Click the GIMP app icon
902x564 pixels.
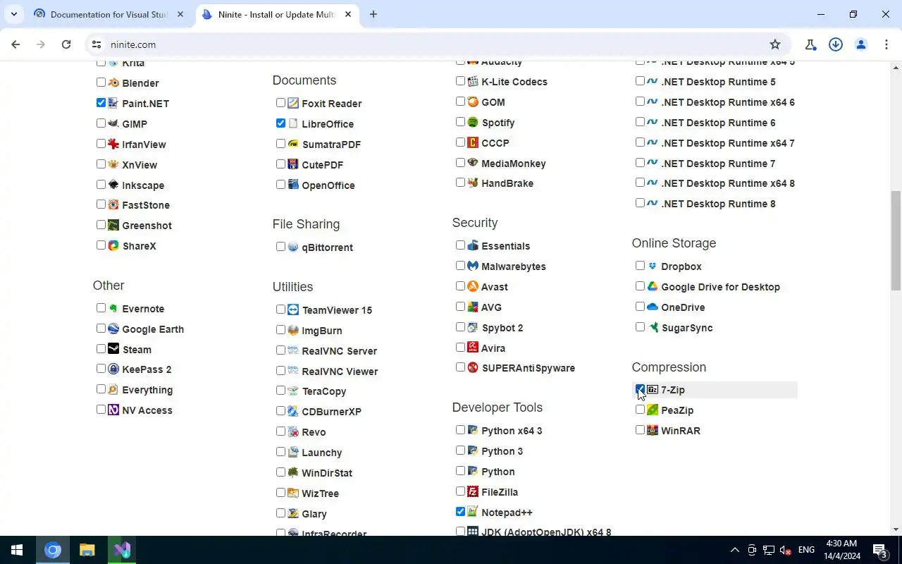click(113, 123)
